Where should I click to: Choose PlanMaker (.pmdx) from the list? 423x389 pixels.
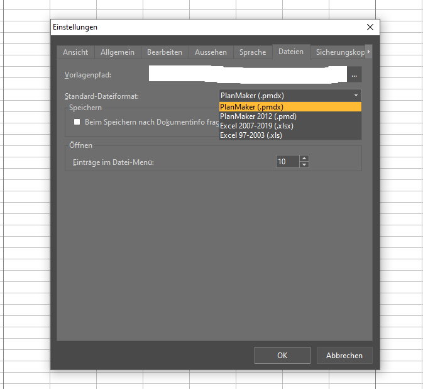(x=290, y=107)
